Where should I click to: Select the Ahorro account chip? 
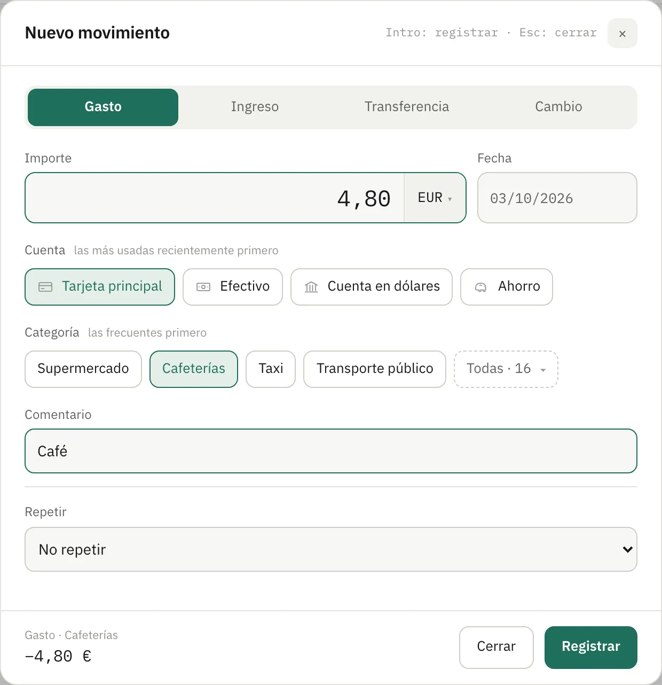click(507, 287)
